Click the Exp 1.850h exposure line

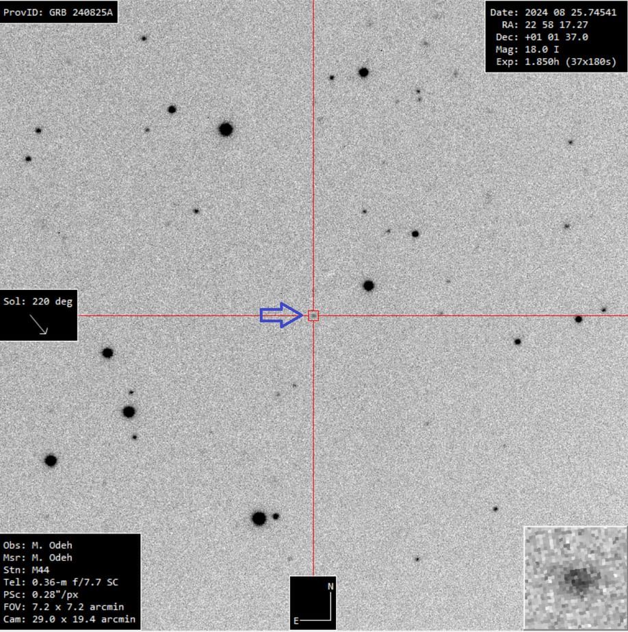tap(555, 62)
